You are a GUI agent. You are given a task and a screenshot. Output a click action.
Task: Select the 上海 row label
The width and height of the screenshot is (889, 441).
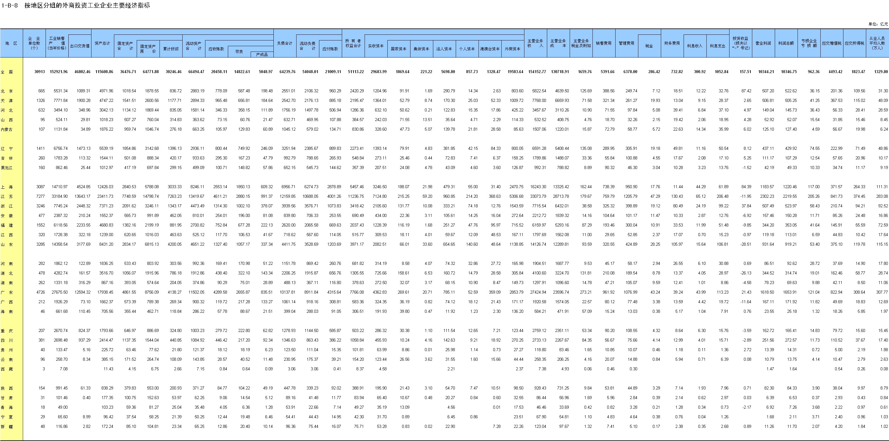tap(7, 187)
